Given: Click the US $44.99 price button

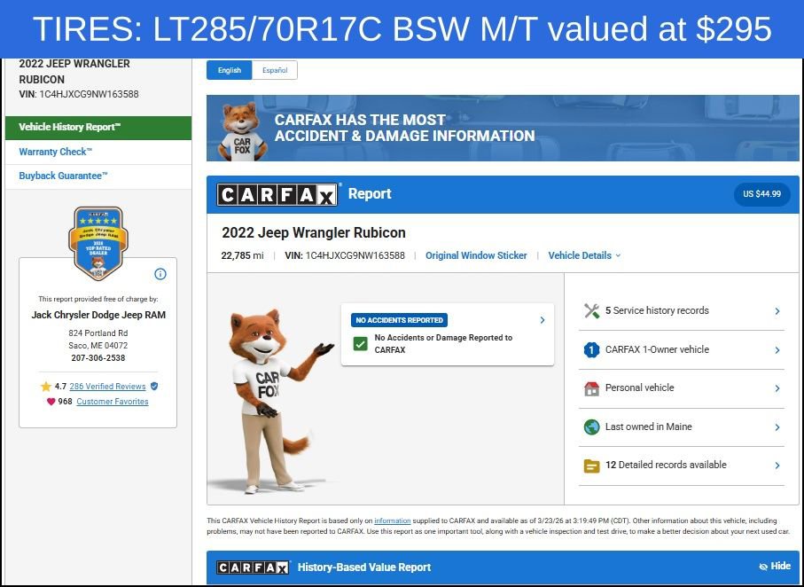Looking at the screenshot, I should click(761, 194).
